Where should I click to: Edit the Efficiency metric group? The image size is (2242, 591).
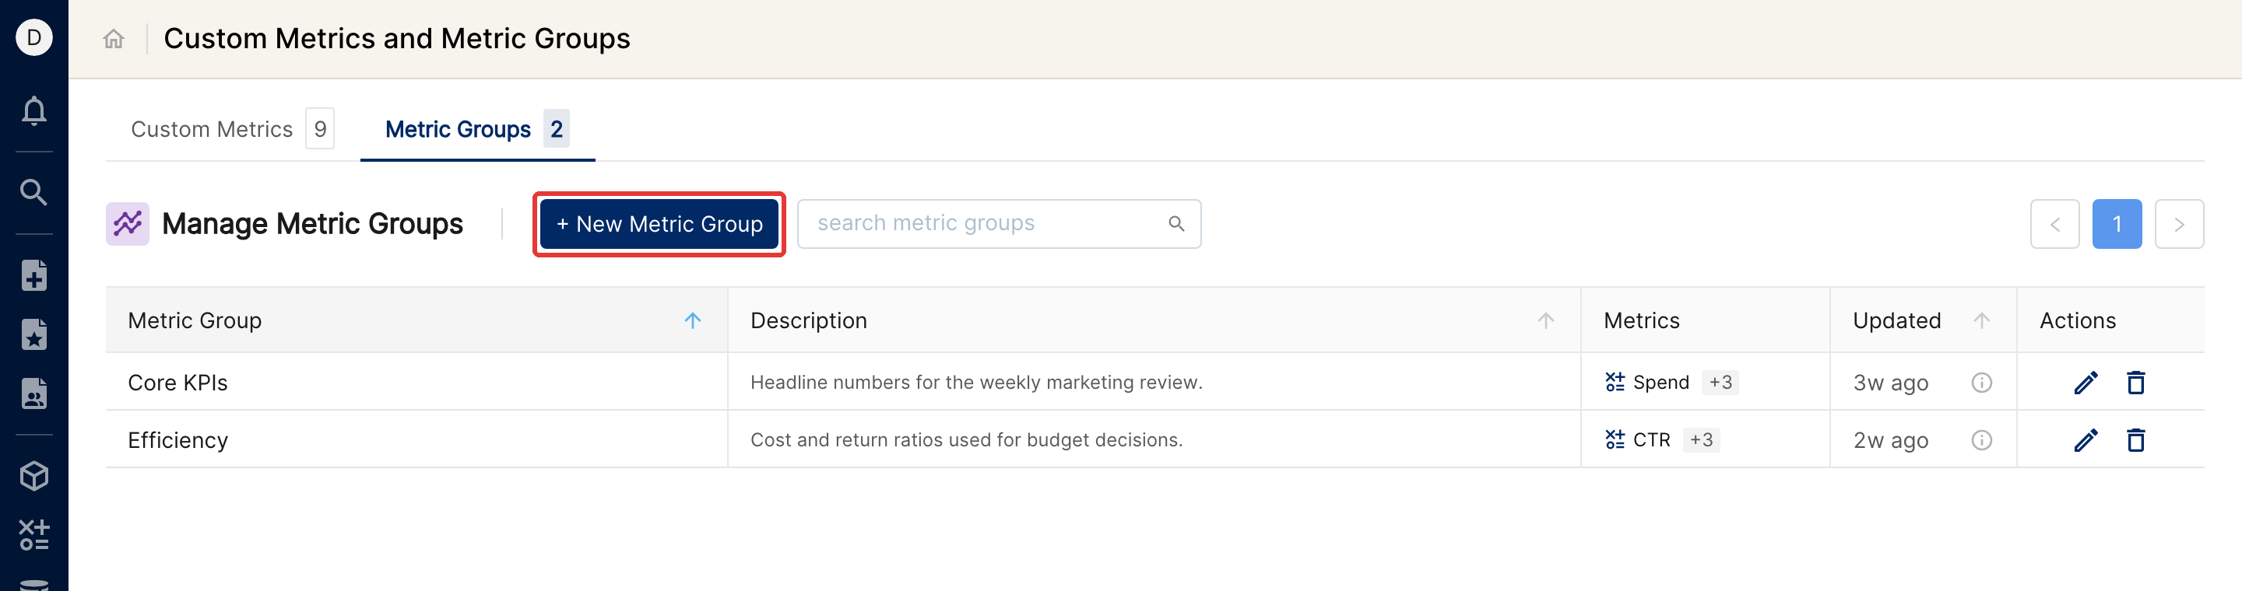(x=2086, y=440)
